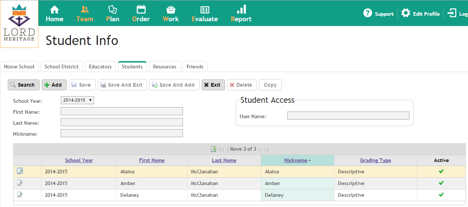
Task: Click the Active checkmark for Delaney
Action: pos(441,195)
